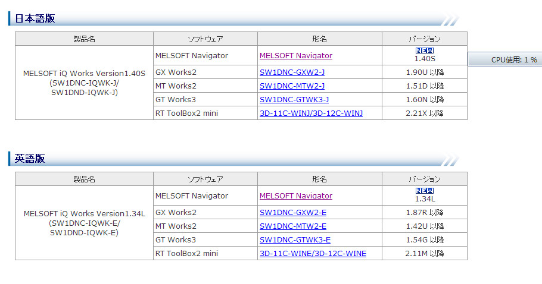Follow the SW1DNC-MTW2-J link
The height and width of the screenshot is (284, 542).
[292, 86]
